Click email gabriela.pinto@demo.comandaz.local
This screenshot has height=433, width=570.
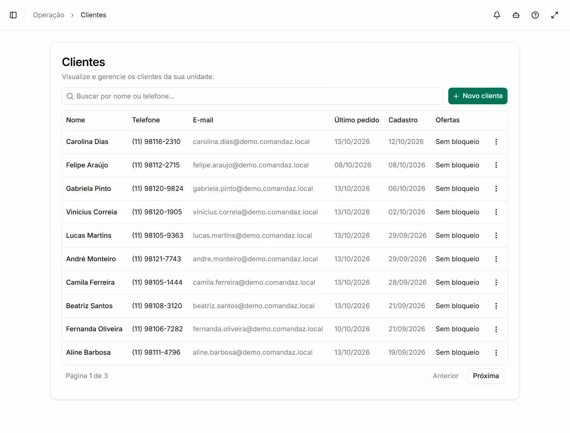pyautogui.click(x=253, y=189)
